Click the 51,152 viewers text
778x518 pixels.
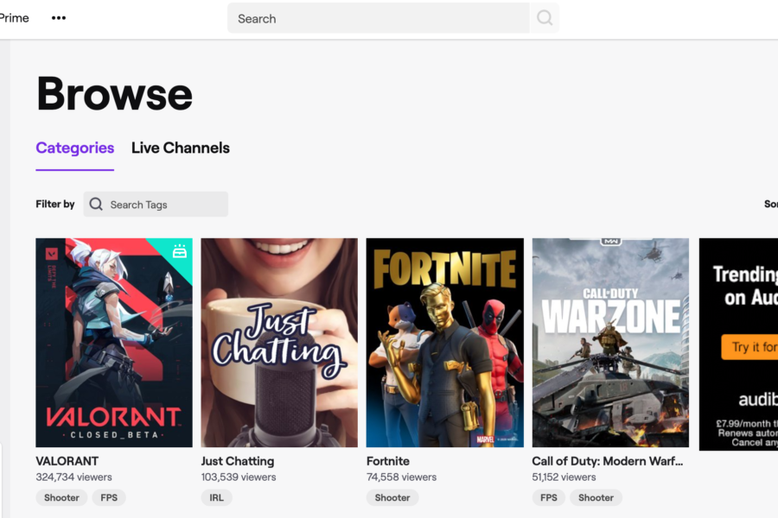tap(564, 477)
